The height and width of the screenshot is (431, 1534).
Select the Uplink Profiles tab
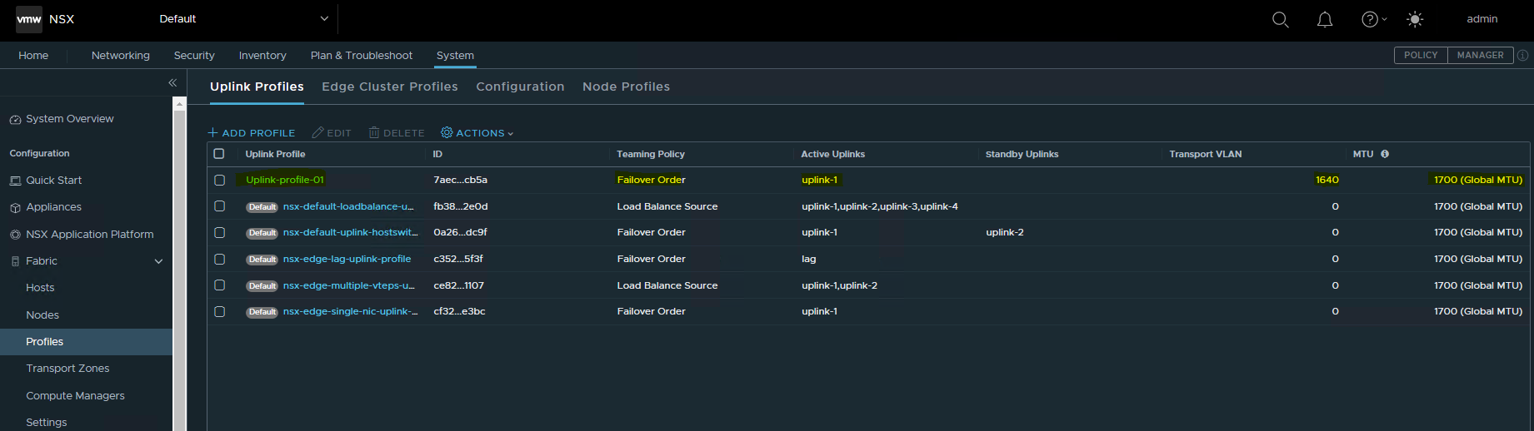click(x=257, y=87)
